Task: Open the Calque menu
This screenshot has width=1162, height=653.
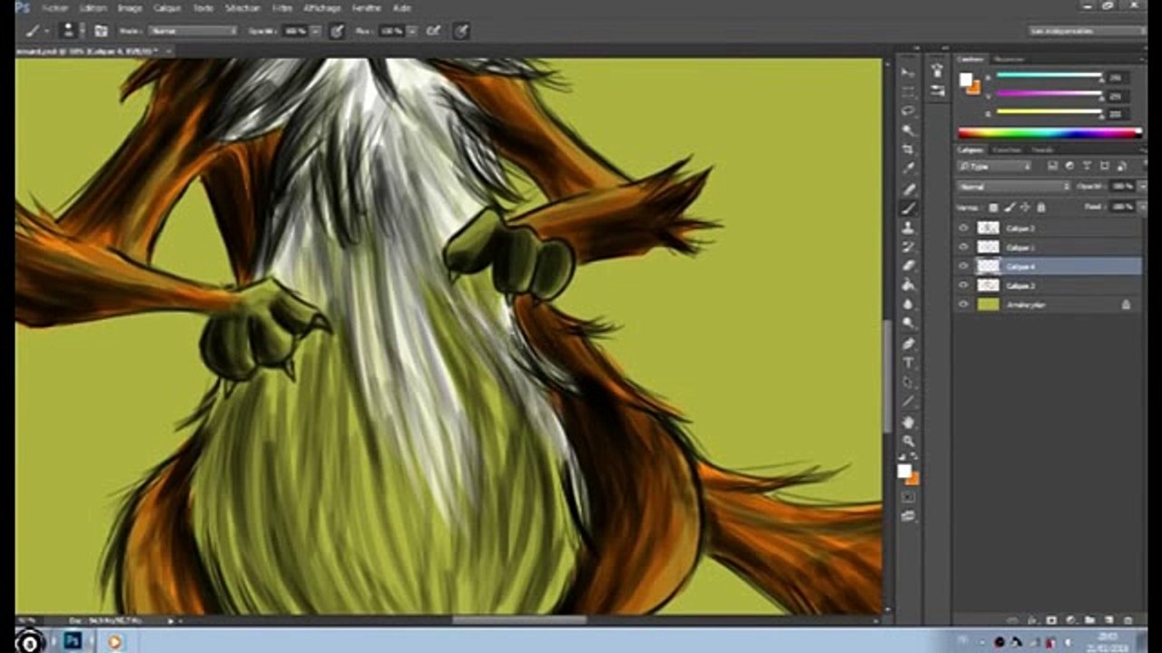Action: point(167,8)
